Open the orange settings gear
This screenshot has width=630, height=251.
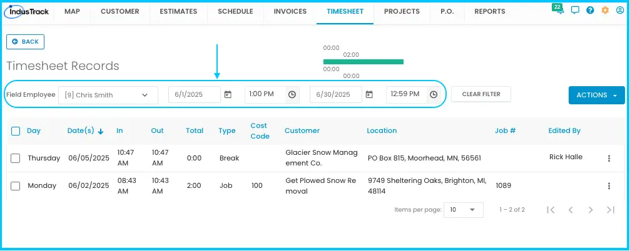605,11
